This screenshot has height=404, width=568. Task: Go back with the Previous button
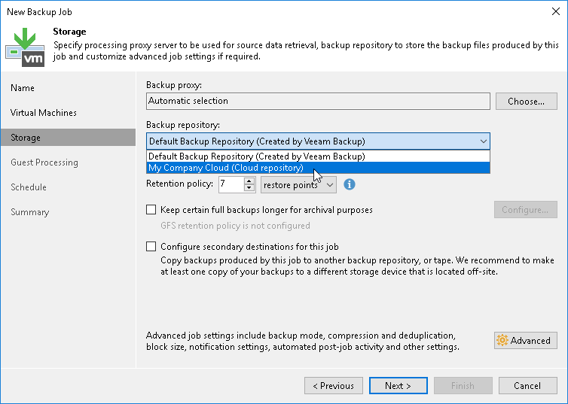click(333, 386)
